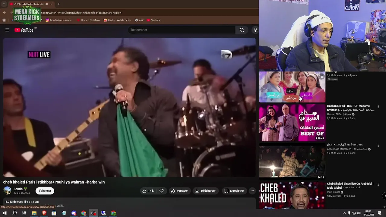Open the Discord taskbar icon

(x=74, y=213)
